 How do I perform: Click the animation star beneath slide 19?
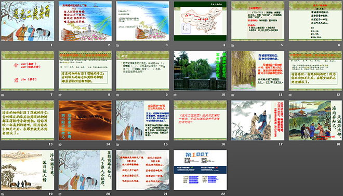click(3, 194)
